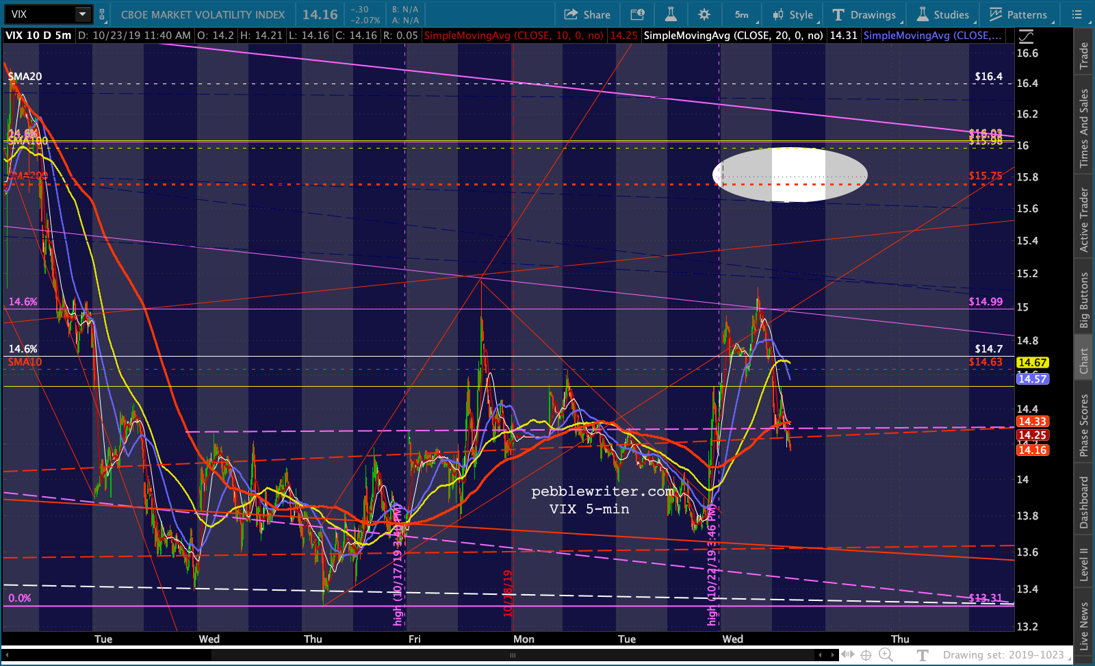Open the flask Edit Studies icon
Viewport: 1095px width, 666px height.
click(x=670, y=14)
